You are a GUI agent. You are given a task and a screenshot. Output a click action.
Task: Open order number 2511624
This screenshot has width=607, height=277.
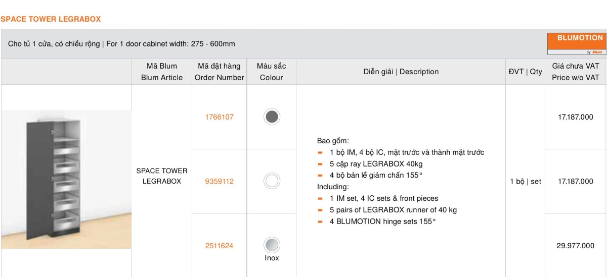tap(219, 246)
